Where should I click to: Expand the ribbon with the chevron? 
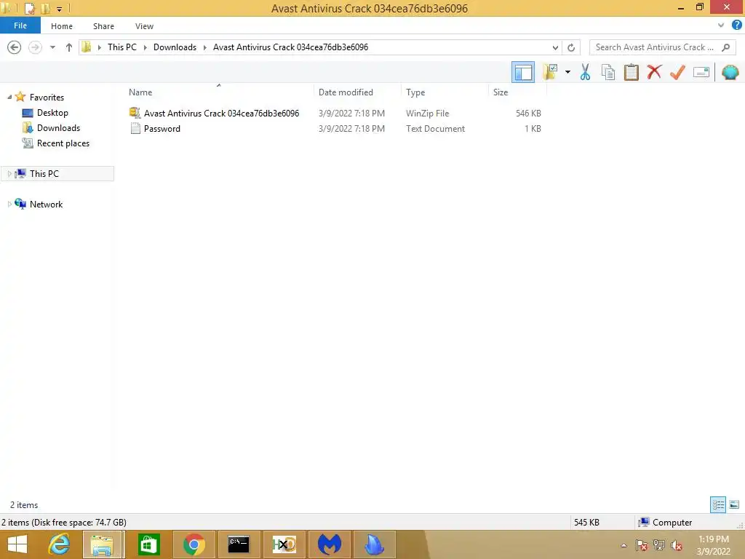point(721,25)
